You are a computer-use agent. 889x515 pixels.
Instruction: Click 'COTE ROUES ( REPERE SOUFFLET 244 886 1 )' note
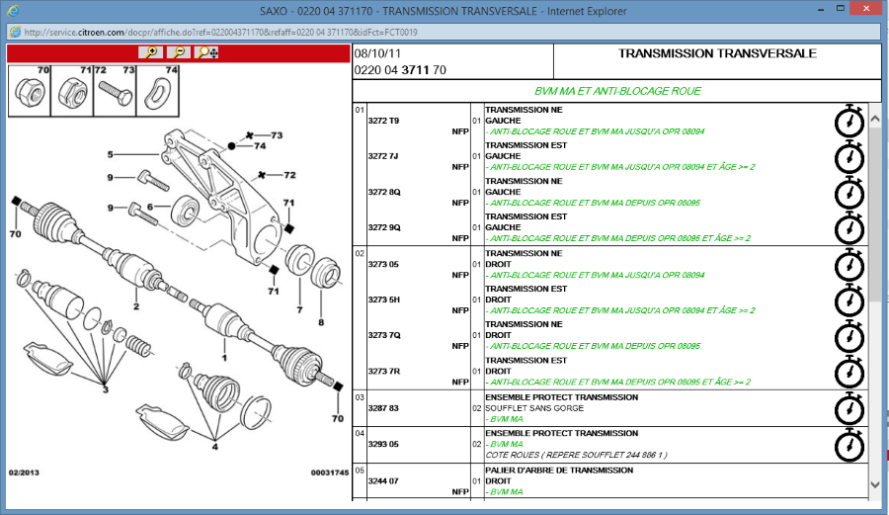(x=576, y=455)
